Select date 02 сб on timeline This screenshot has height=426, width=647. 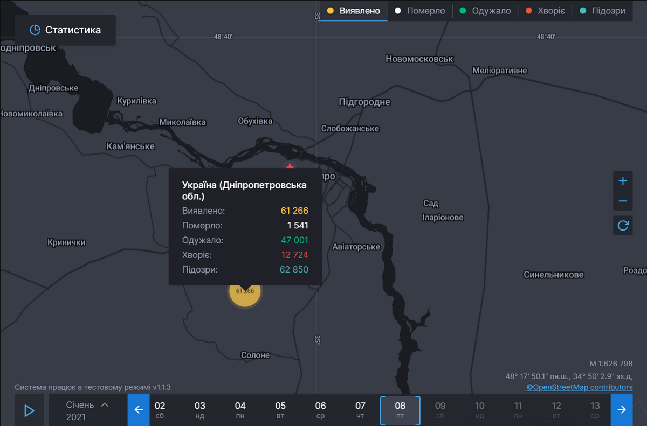pos(160,410)
